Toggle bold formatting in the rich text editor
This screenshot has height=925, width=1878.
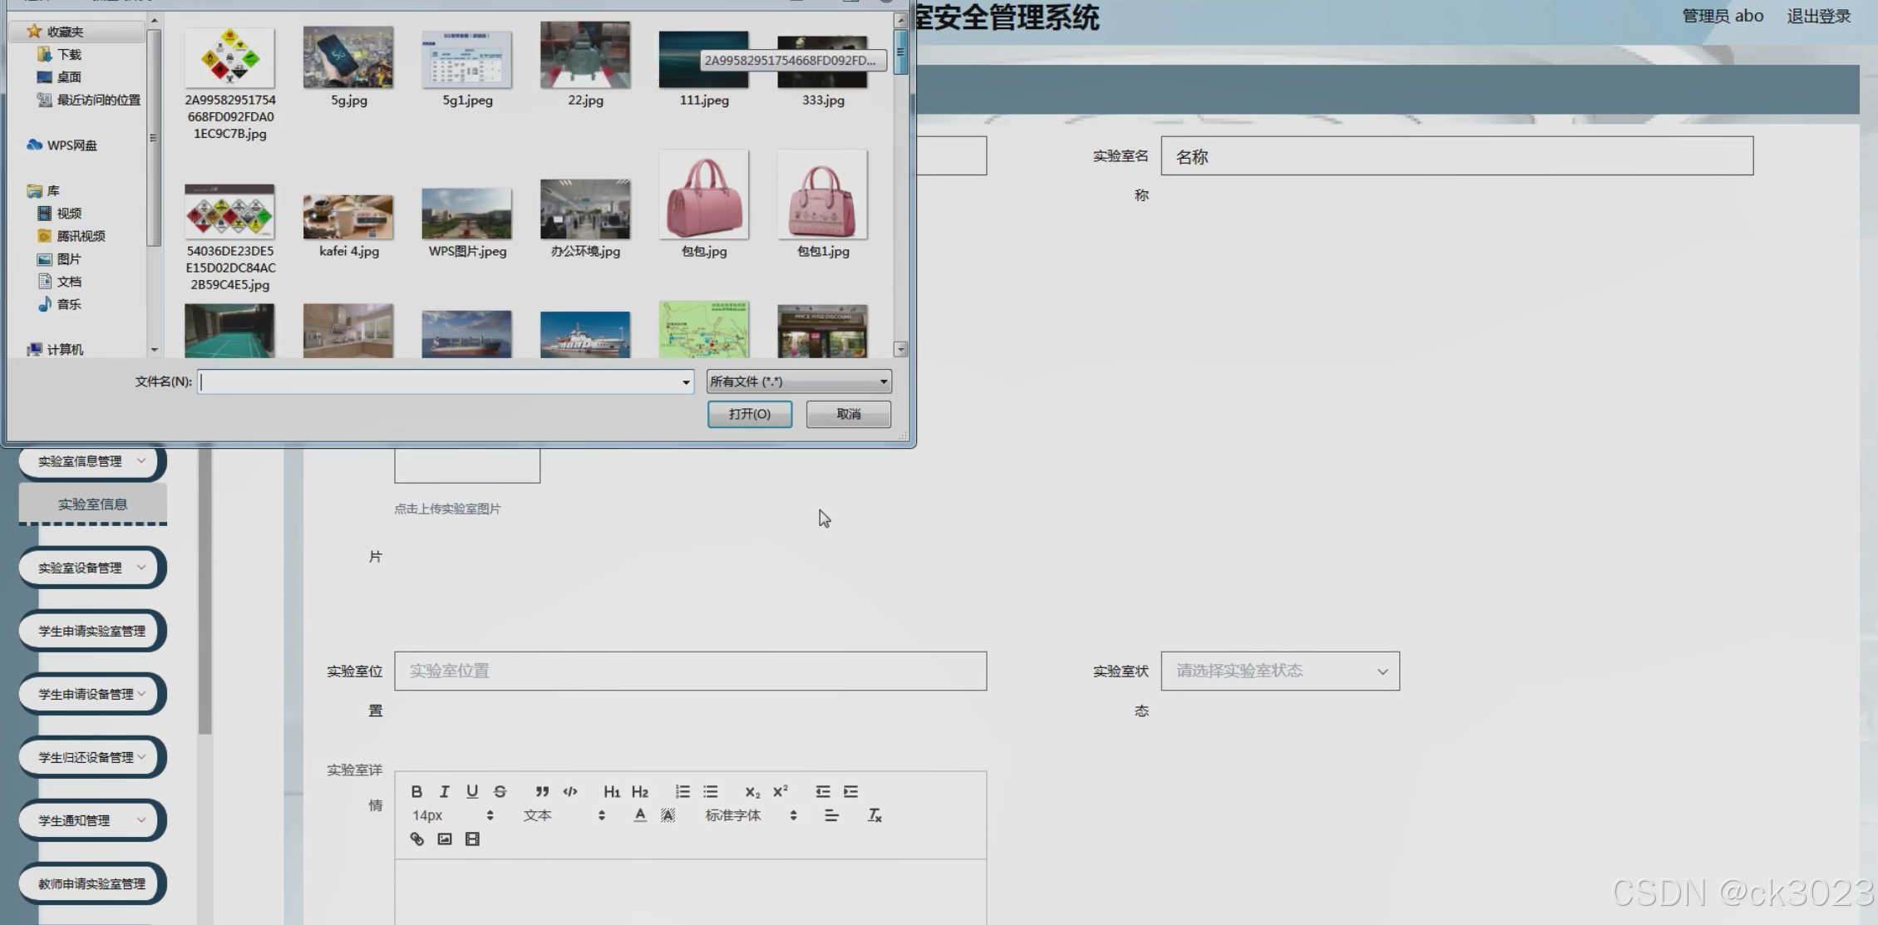tap(417, 791)
